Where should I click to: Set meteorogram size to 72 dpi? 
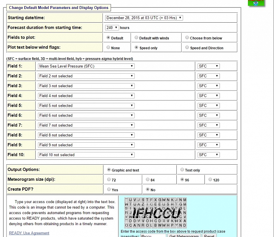click(109, 179)
